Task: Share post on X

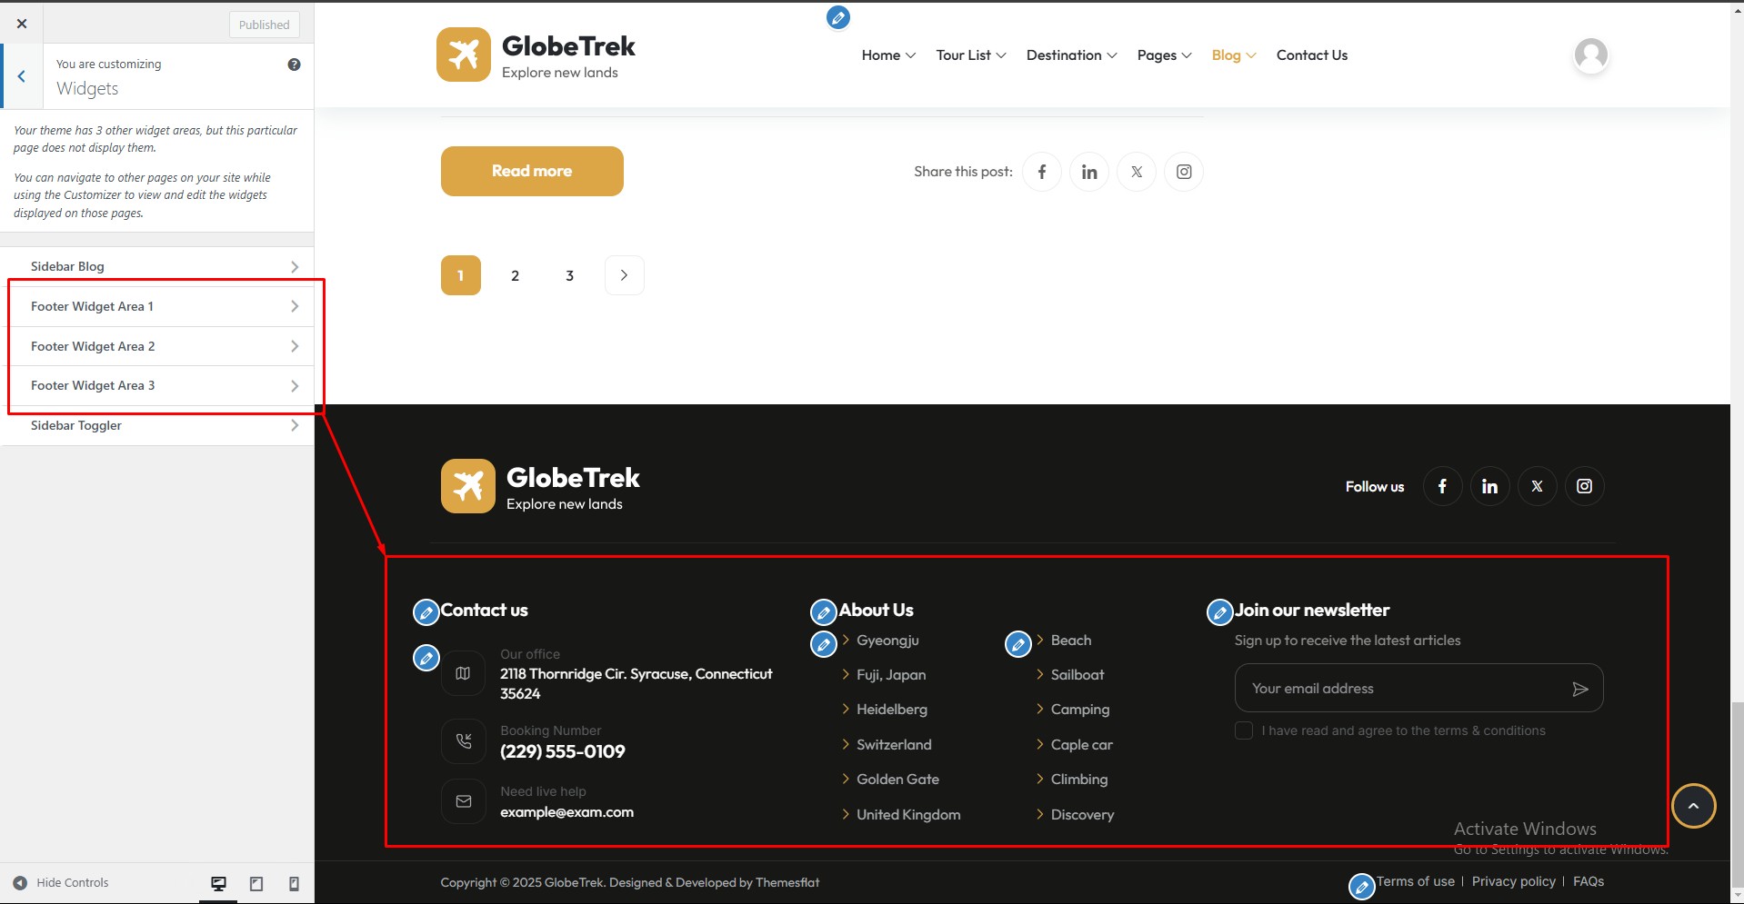Action: (x=1137, y=172)
